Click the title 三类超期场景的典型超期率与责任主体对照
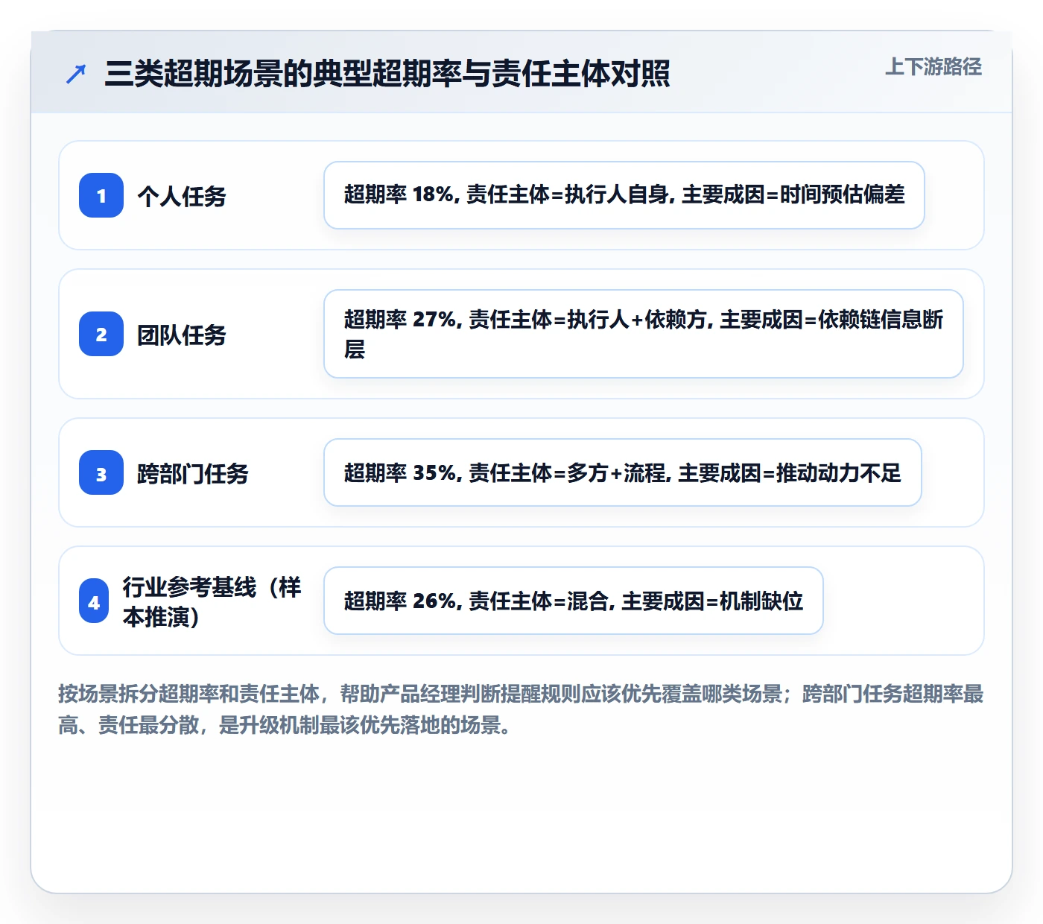1043x924 pixels. pyautogui.click(x=387, y=74)
